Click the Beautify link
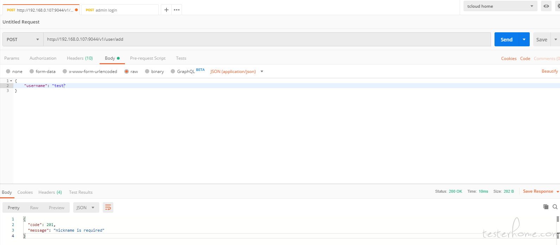 coord(549,71)
